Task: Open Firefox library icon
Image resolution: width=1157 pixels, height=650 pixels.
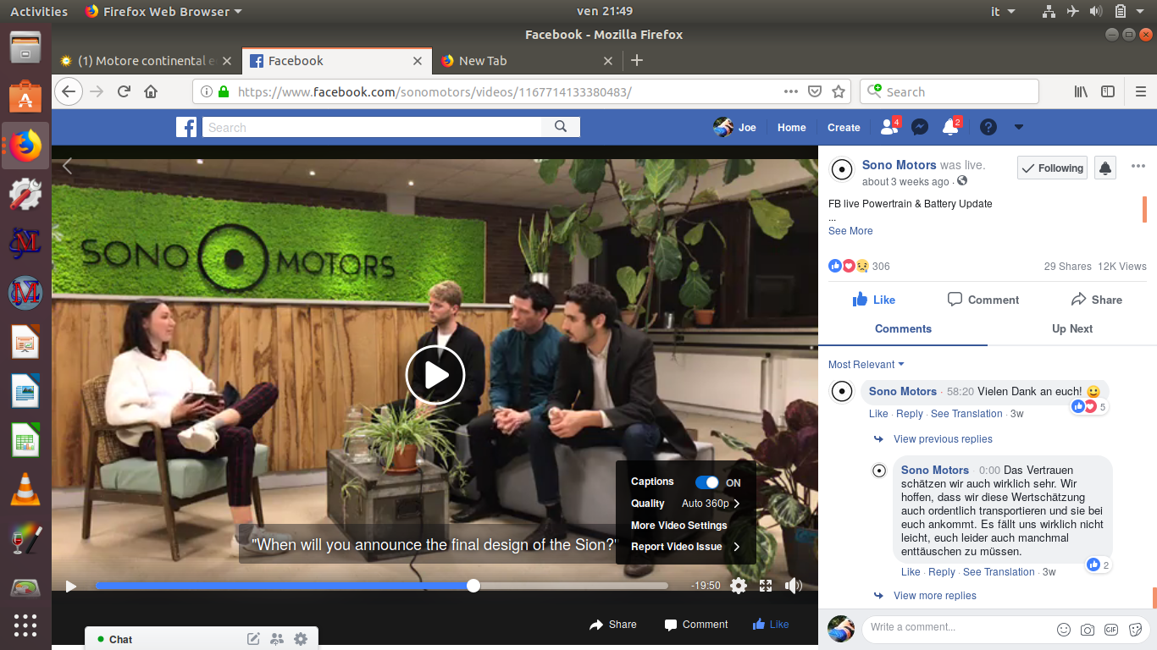Action: click(1081, 91)
